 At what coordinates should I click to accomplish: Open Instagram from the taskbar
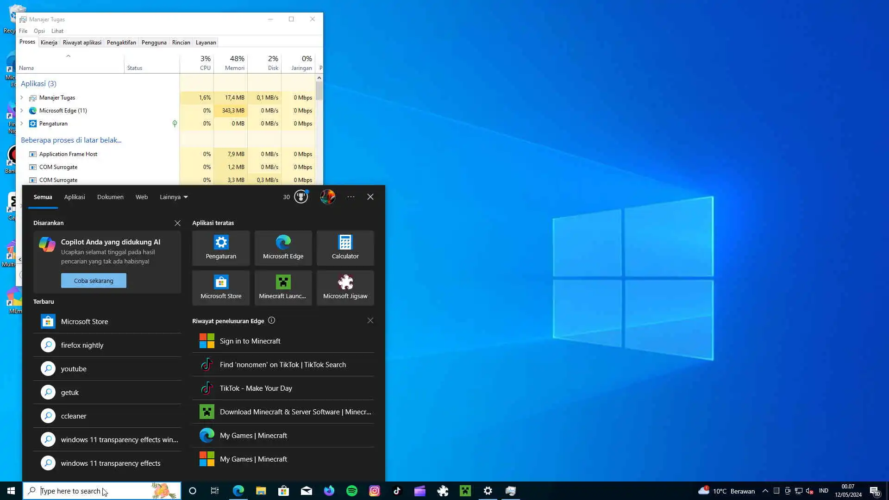click(375, 491)
